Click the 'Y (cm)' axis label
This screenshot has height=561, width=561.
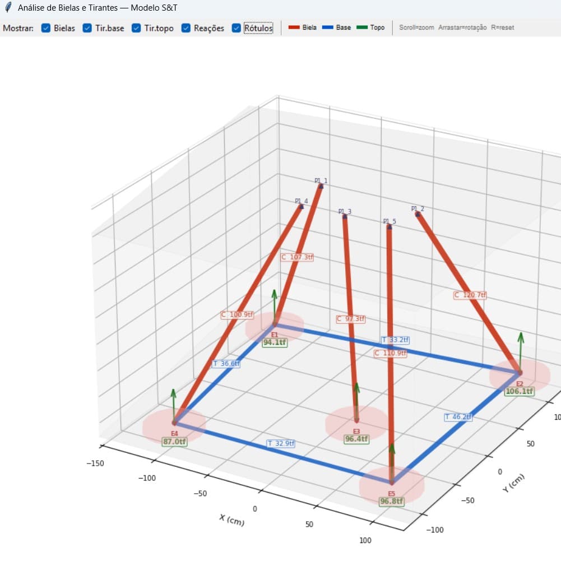pos(514,483)
